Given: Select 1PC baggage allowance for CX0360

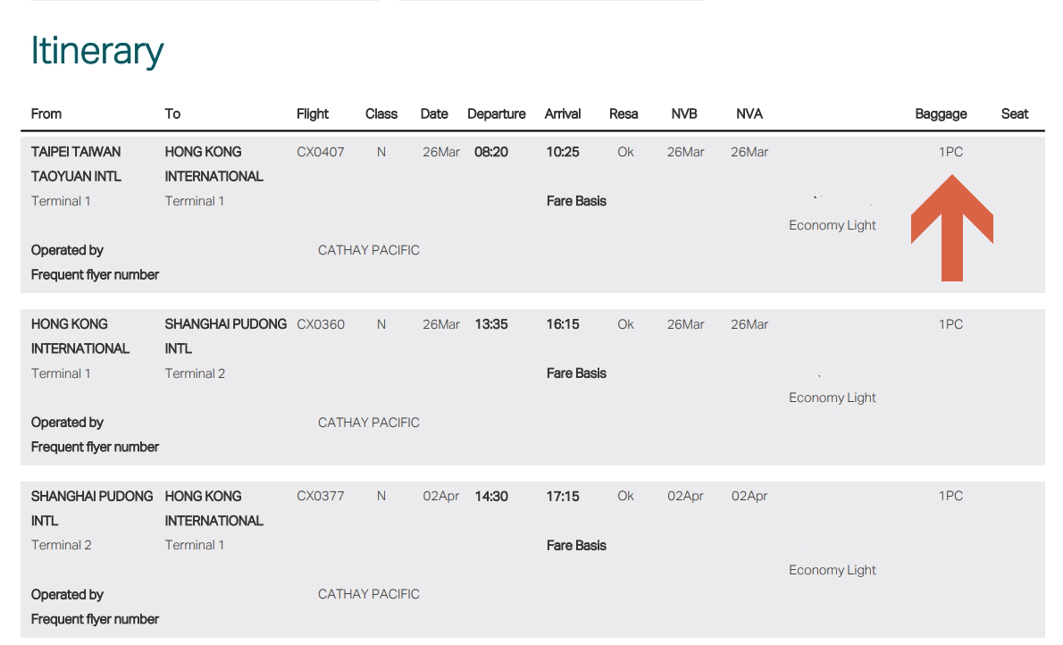Looking at the screenshot, I should tap(950, 324).
